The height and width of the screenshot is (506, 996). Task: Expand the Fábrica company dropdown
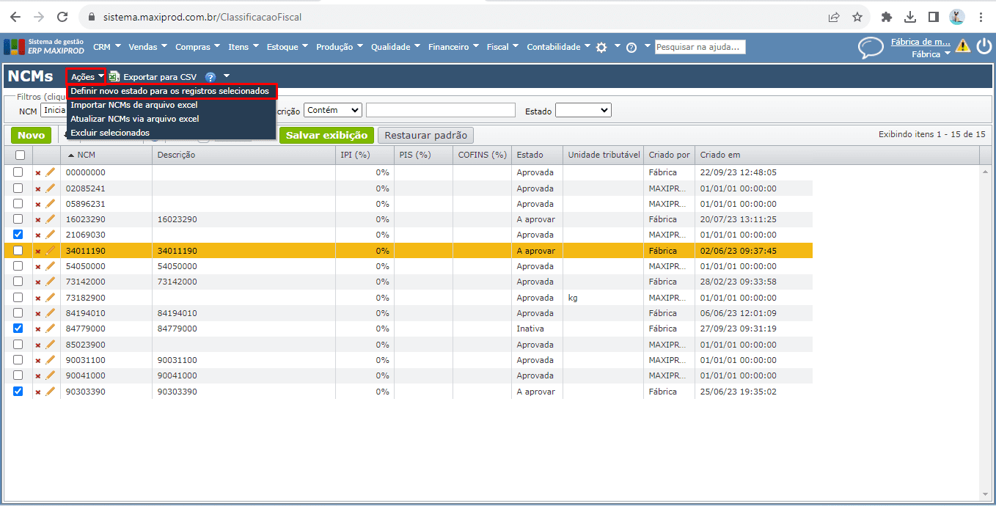[931, 54]
